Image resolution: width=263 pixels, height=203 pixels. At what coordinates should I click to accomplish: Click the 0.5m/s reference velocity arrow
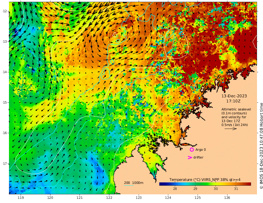(231, 129)
